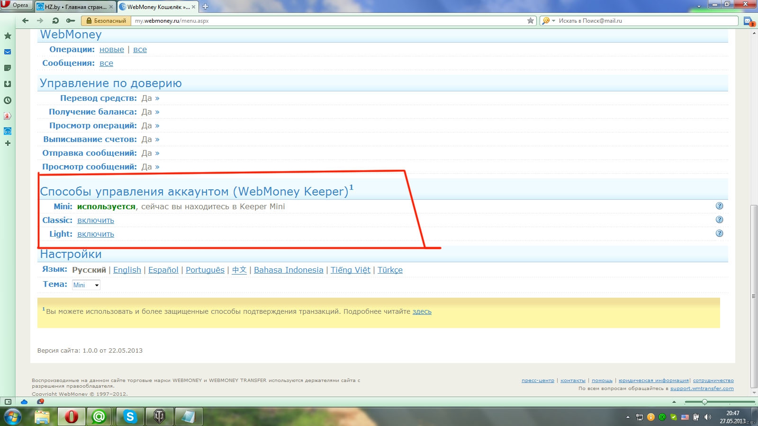Viewport: 758px width, 426px height.
Task: Open the сотрудничество footer link
Action: [x=713, y=381]
